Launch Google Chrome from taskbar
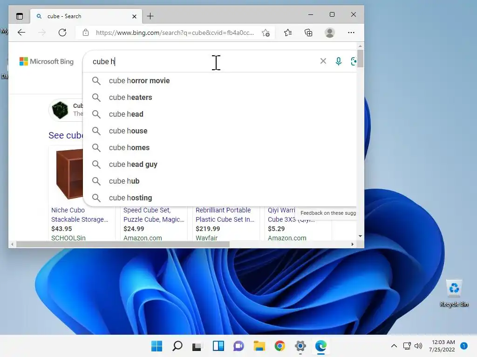Viewport: 477px width, 357px height. 279,346
